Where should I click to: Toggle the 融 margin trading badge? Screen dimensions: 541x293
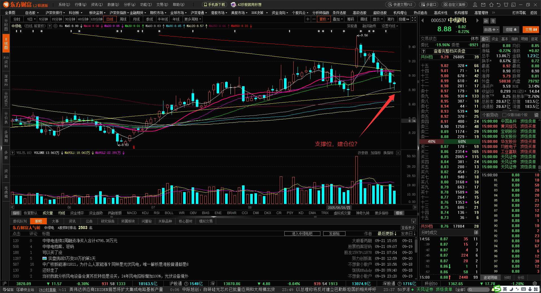(x=486, y=21)
